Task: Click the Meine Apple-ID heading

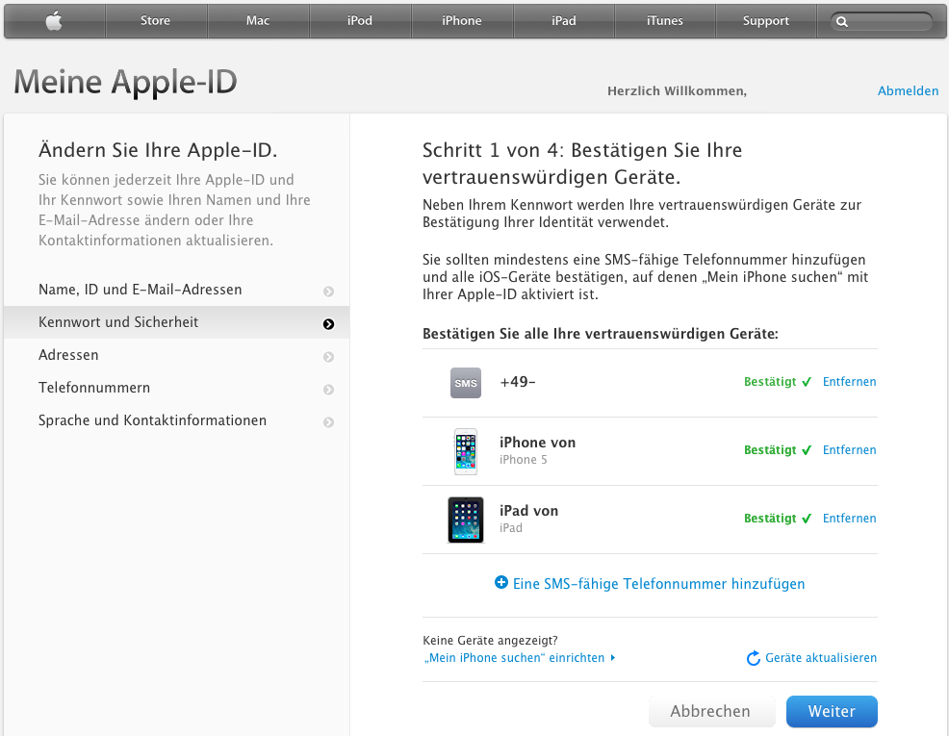Action: tap(125, 82)
